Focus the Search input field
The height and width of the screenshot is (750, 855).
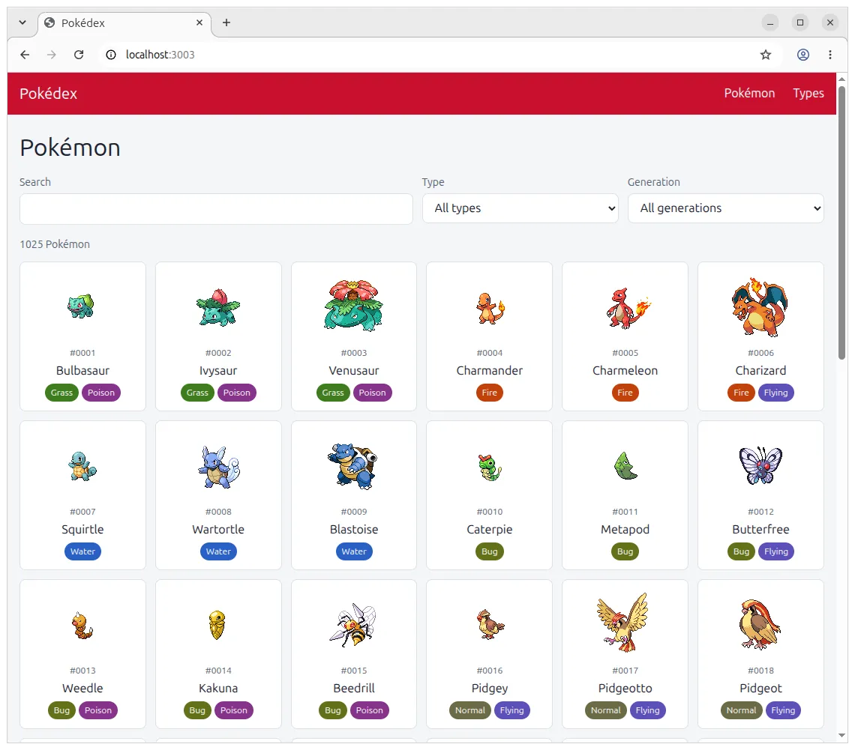pyautogui.click(x=216, y=209)
